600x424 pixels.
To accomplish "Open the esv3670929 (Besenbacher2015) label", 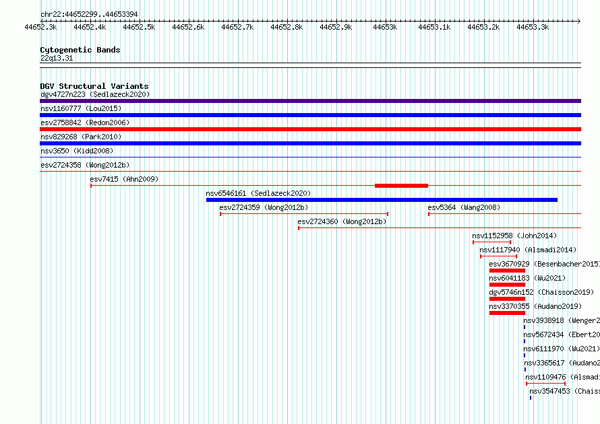I will click(544, 264).
